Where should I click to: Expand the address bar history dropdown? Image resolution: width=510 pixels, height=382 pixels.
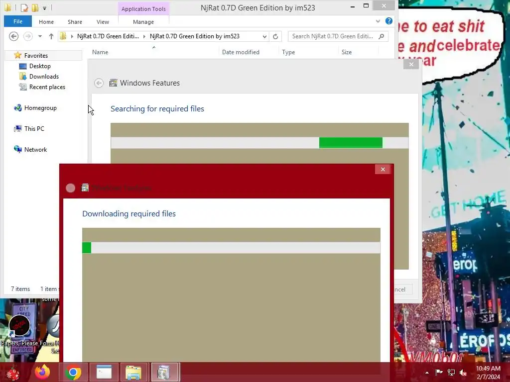click(x=264, y=36)
